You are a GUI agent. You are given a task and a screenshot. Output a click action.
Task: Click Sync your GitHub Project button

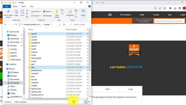point(143,21)
